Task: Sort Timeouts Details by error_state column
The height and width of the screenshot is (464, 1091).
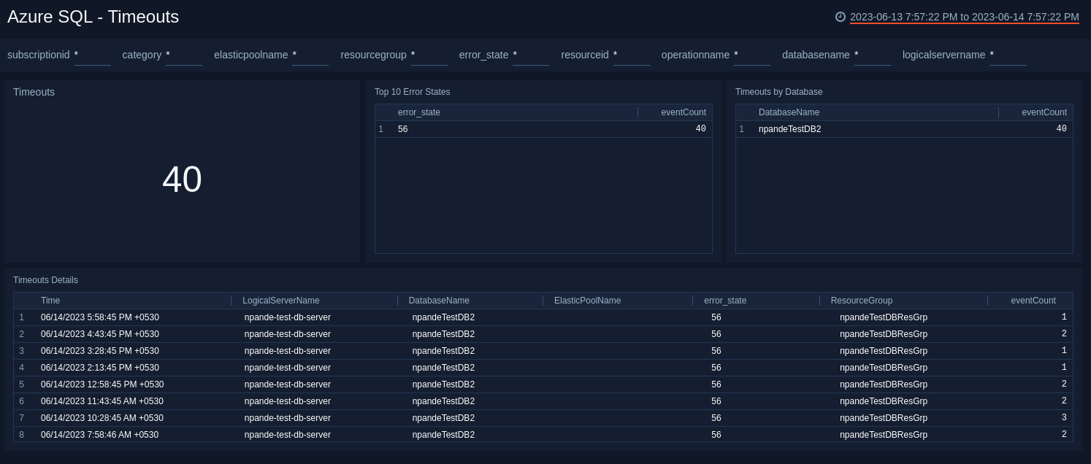Action: point(725,301)
